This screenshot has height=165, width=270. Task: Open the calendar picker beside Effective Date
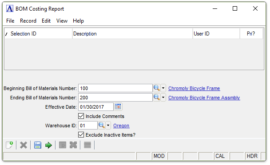[x=118, y=107]
